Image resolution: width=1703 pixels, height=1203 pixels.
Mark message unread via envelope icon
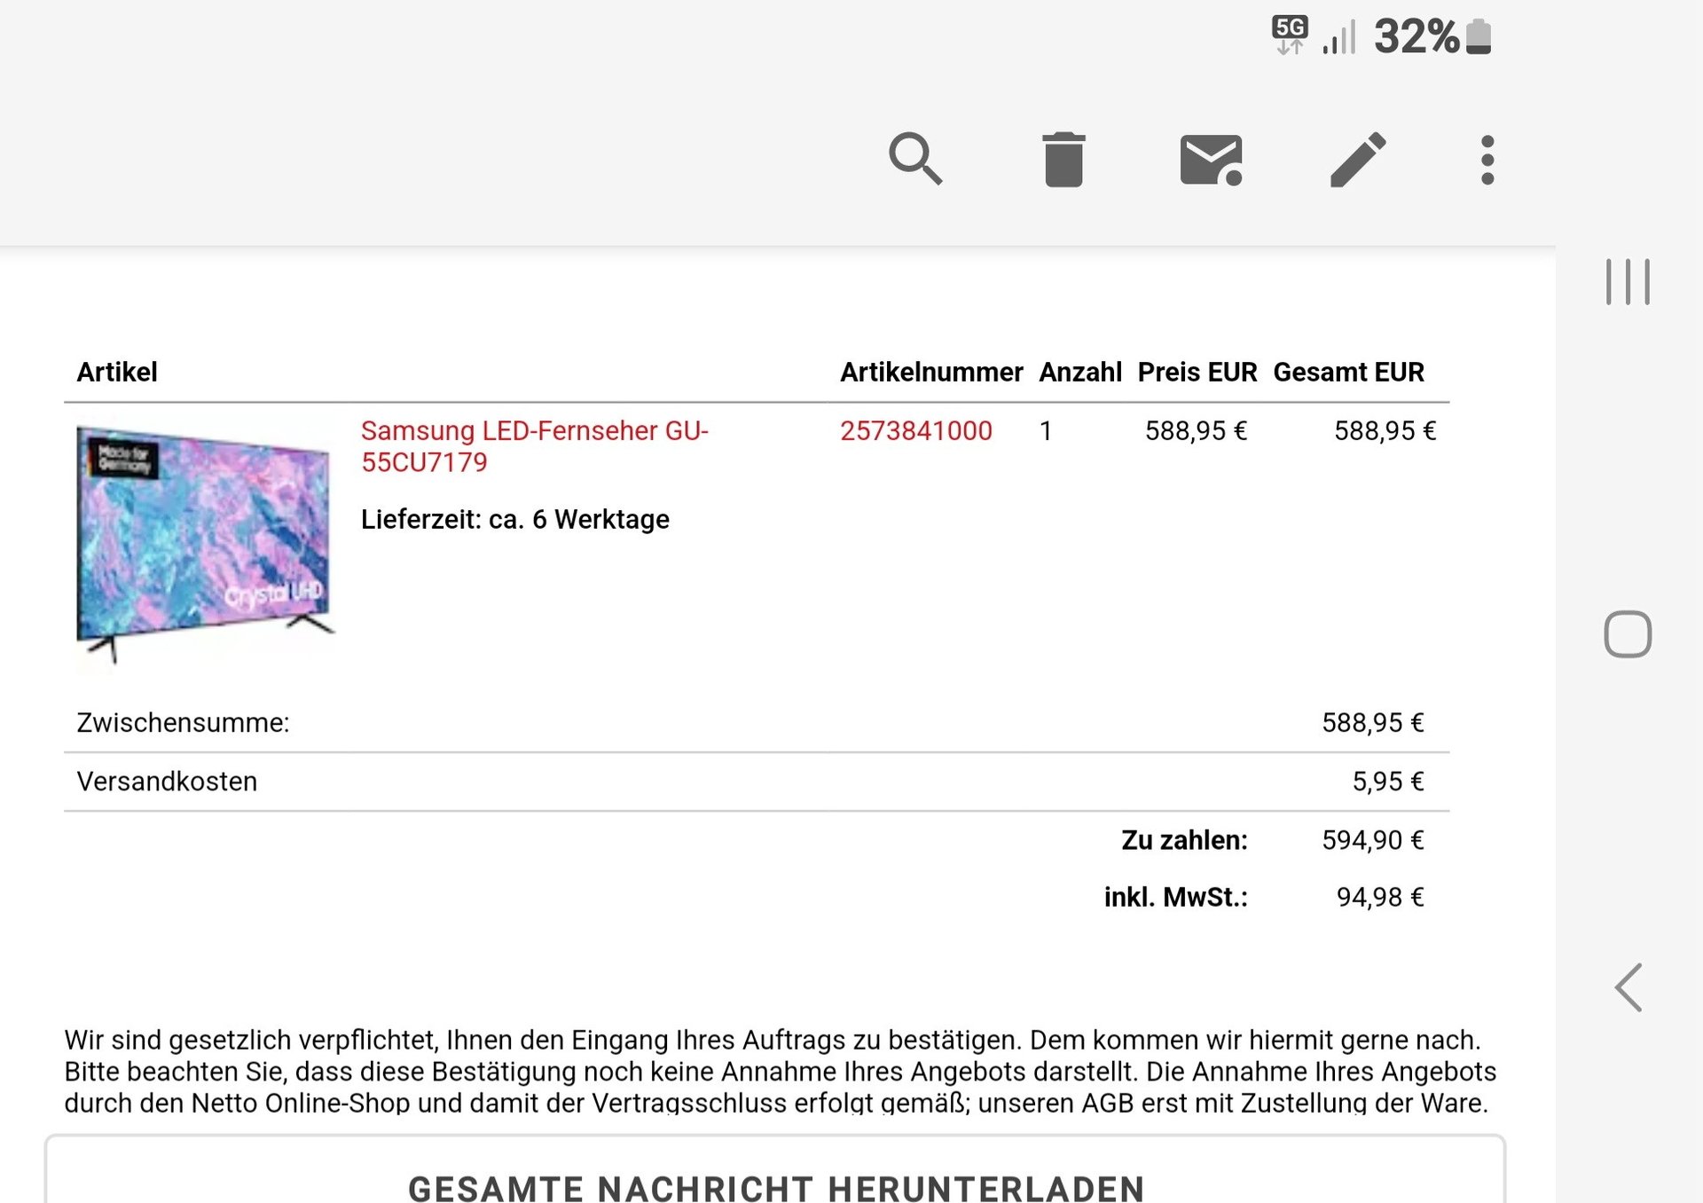[x=1211, y=160]
